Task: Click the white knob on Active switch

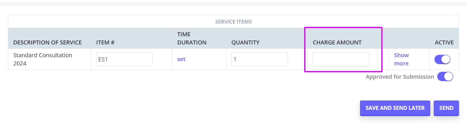Action: click(446, 59)
